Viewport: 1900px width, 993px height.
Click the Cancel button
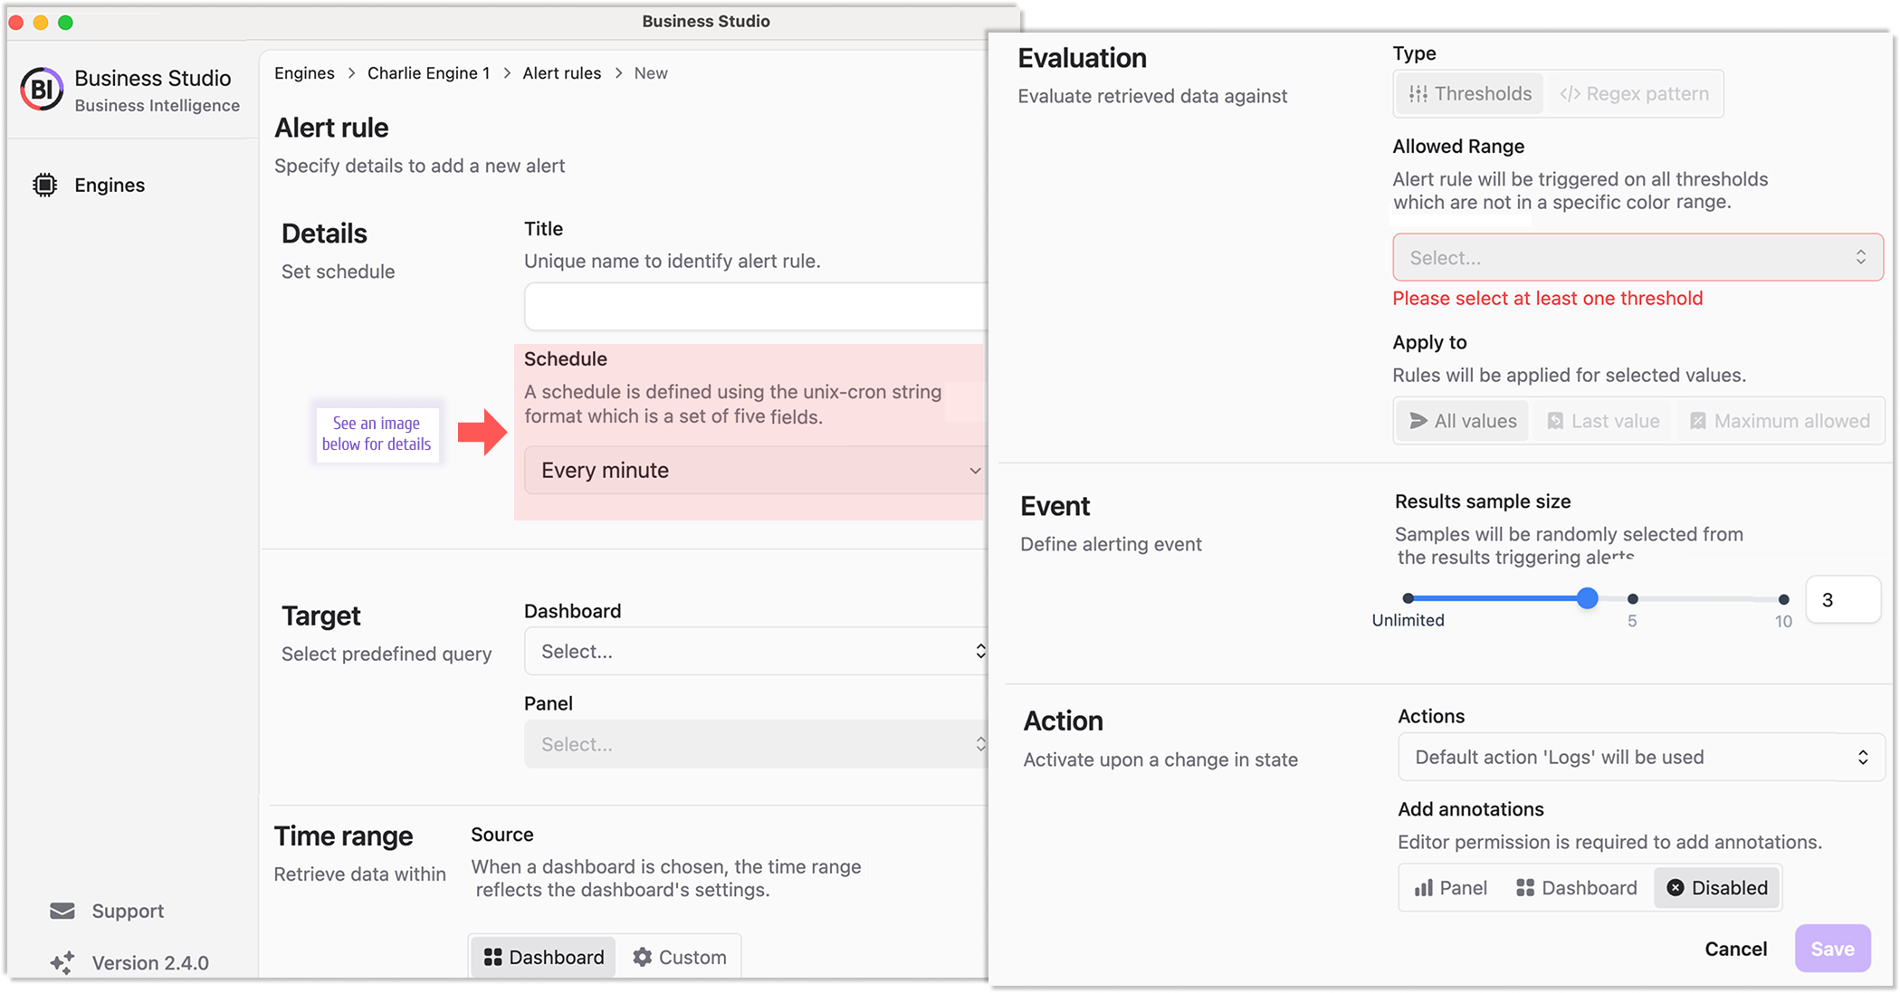1735,949
